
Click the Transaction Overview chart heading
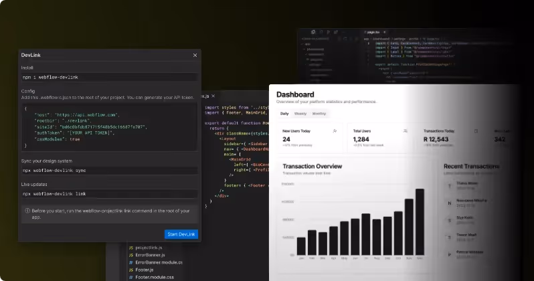click(x=313, y=166)
